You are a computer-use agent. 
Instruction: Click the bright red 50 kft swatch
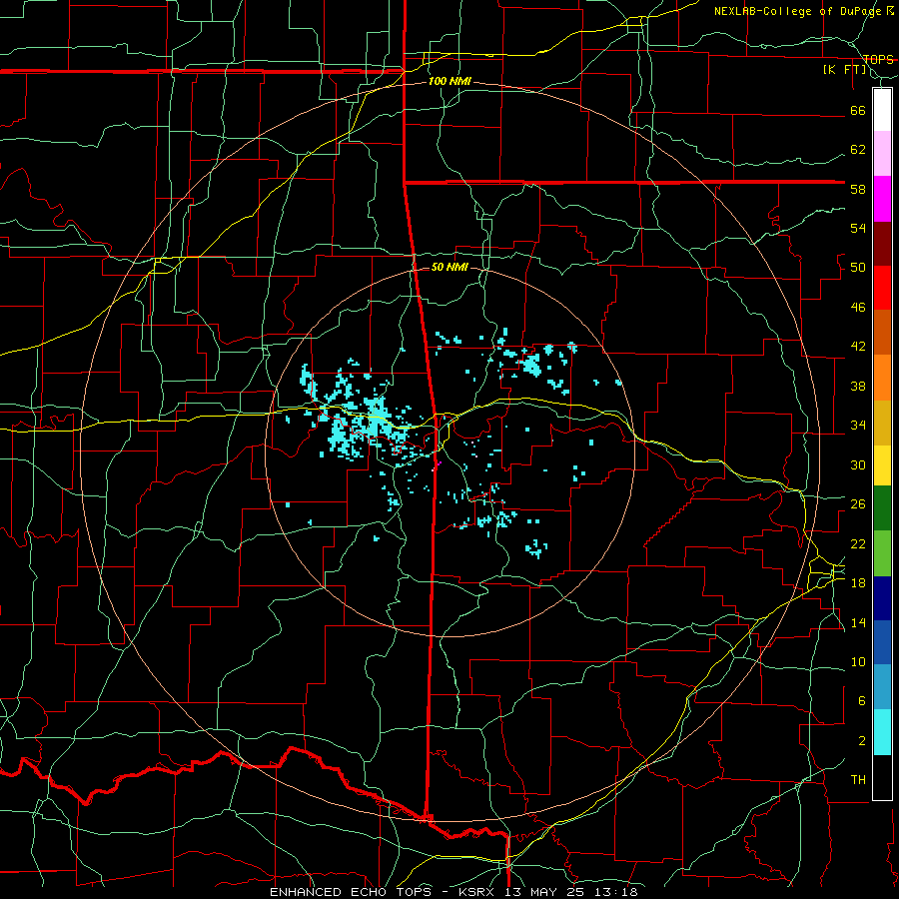coord(882,288)
